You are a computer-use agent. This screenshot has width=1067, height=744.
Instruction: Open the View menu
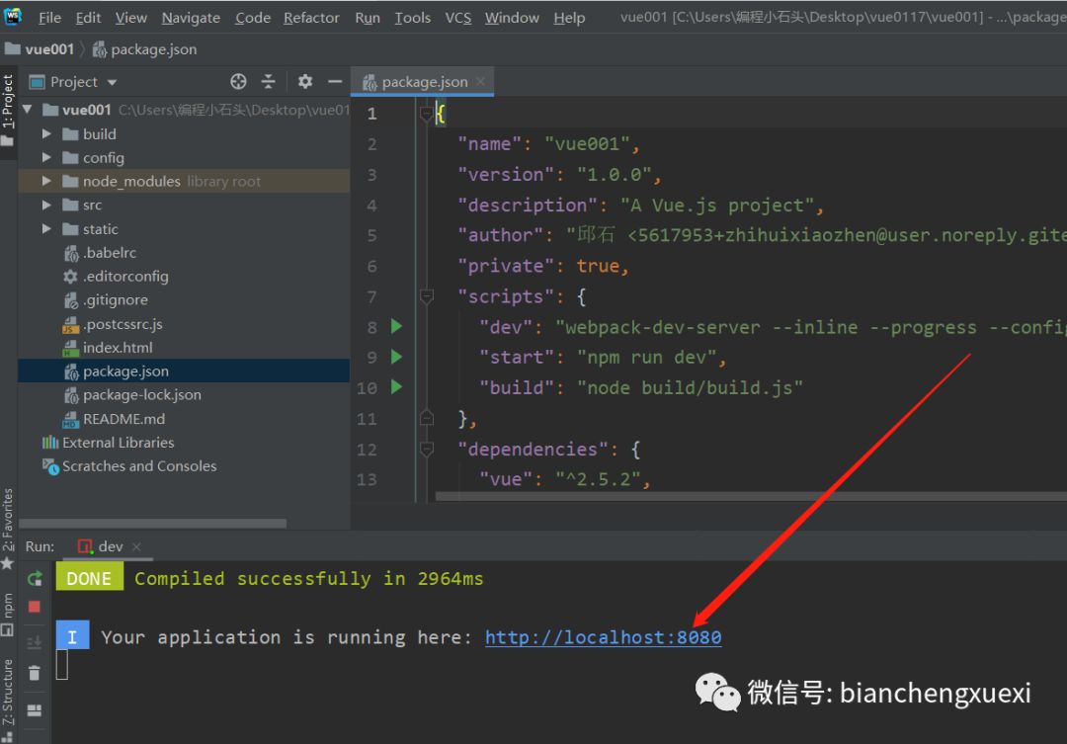130,17
